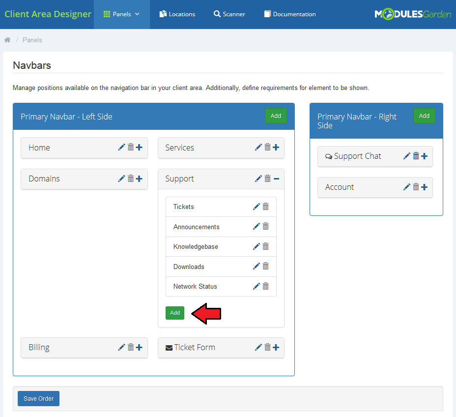
Task: Expand the Account item with plus
Action: pos(425,187)
